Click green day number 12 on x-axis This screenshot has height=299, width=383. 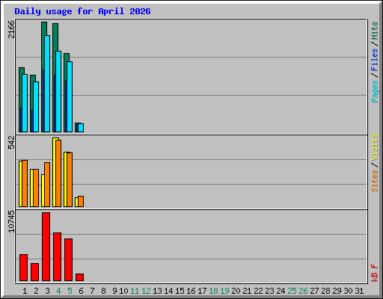point(146,291)
